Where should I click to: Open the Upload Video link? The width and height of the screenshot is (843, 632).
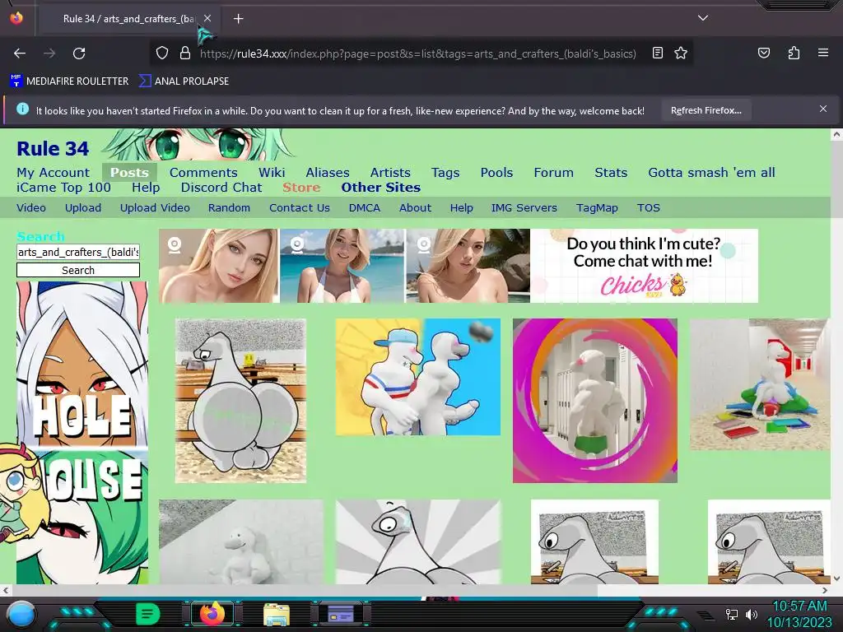tap(155, 208)
